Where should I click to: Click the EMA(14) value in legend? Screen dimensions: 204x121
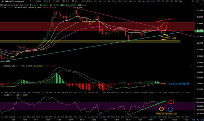(x=20, y=8)
